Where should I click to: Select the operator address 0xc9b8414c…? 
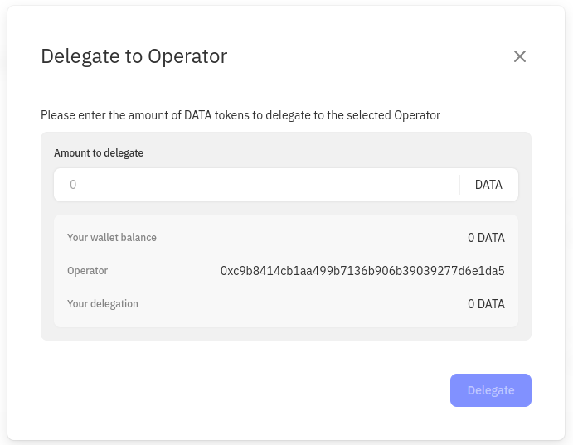coord(362,271)
